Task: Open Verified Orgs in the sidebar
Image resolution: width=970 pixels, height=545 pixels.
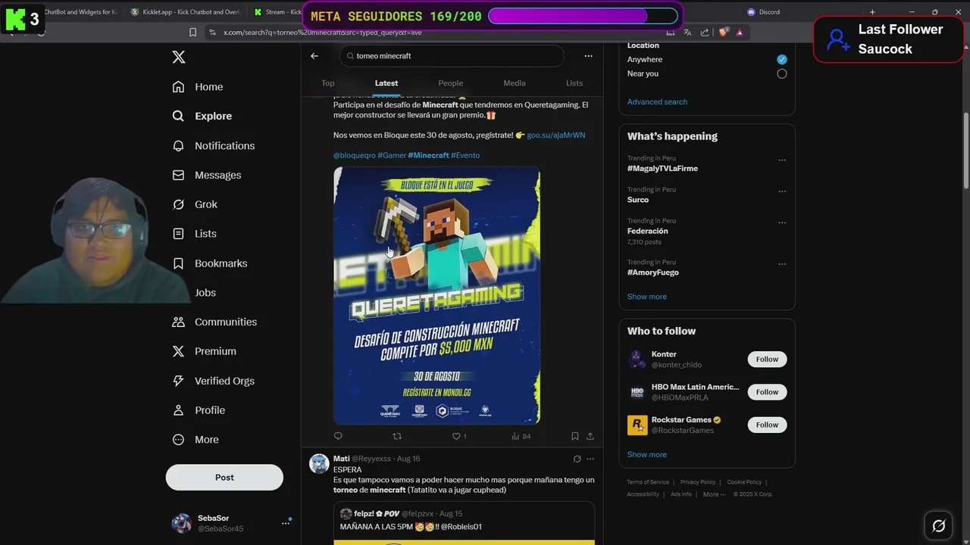Action: coord(213,381)
